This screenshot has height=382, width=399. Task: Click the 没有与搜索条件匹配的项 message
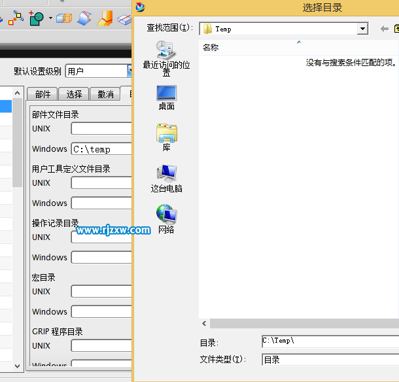click(x=351, y=62)
